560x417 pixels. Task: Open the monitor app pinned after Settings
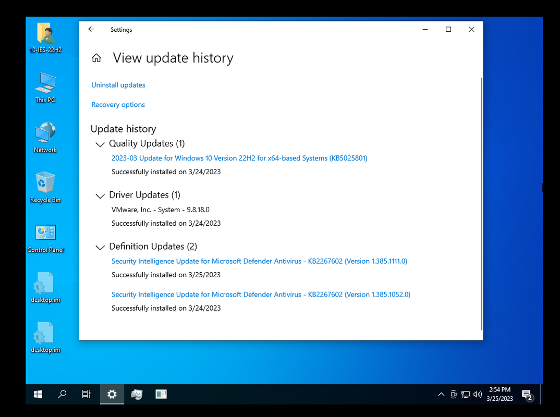point(137,394)
